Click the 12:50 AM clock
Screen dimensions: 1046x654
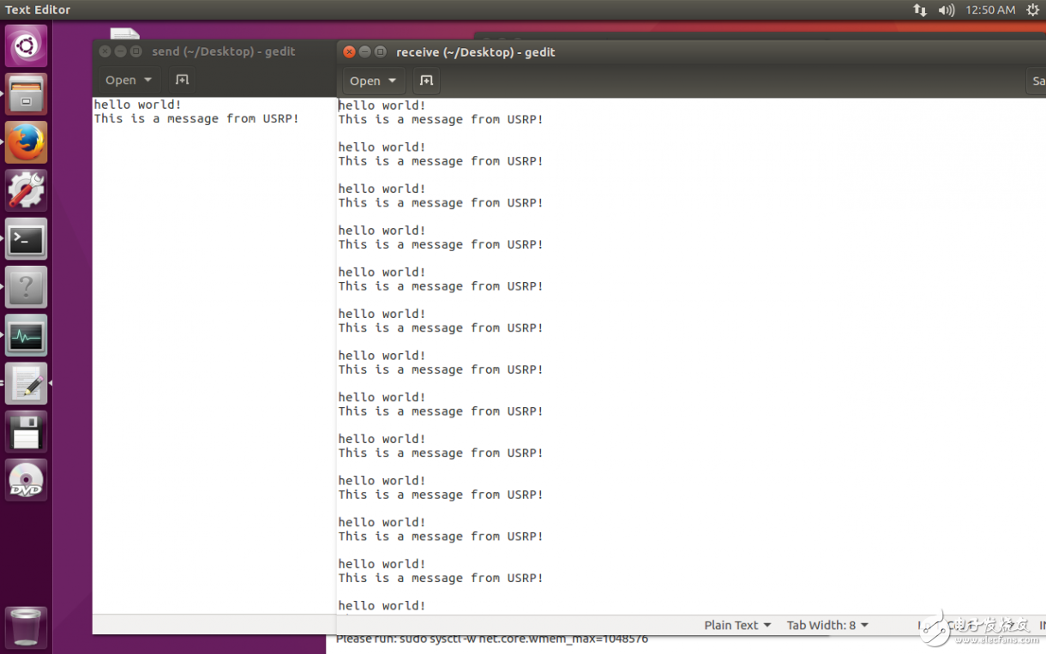point(990,10)
